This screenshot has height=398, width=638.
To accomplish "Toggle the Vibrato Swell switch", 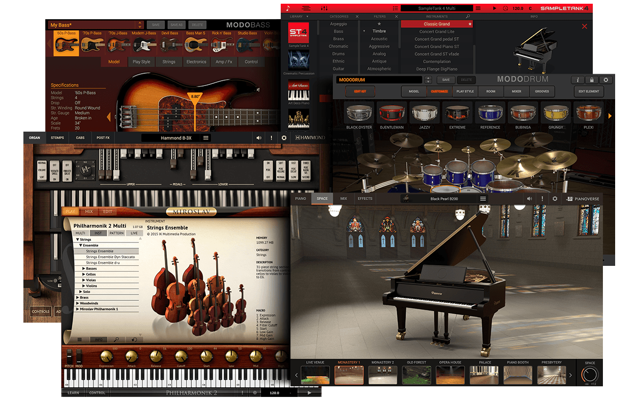I will click(x=55, y=170).
